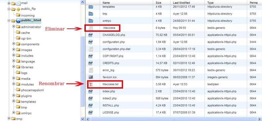Expand the components folder node
262x121 pixels.
point(14,44)
